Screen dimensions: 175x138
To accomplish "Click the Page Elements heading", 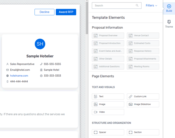I will (x=103, y=76).
